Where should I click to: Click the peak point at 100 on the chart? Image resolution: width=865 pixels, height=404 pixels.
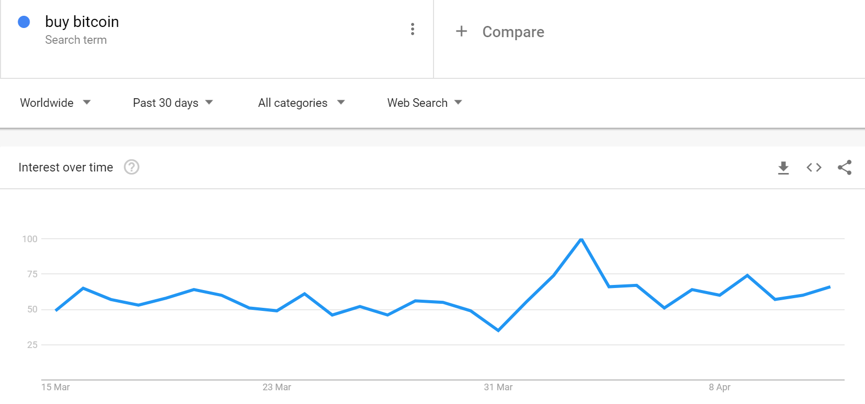581,239
